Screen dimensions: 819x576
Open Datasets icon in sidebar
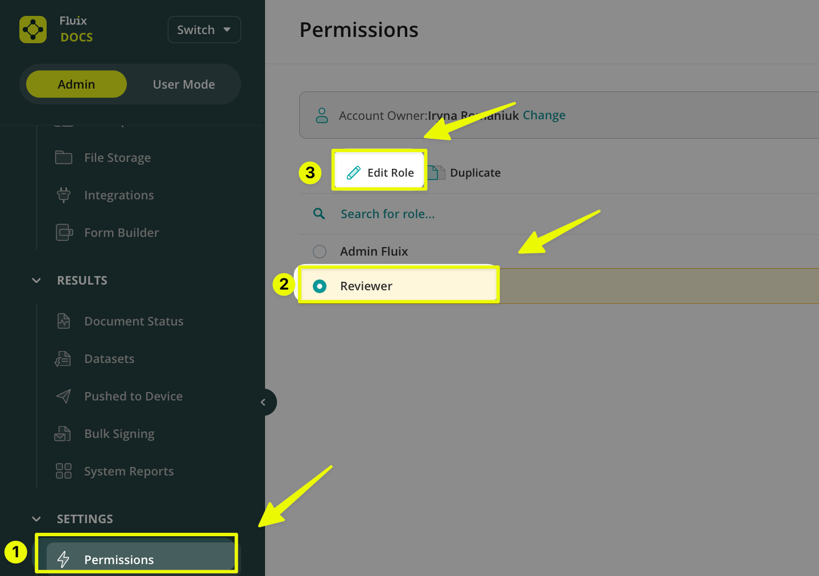point(63,358)
